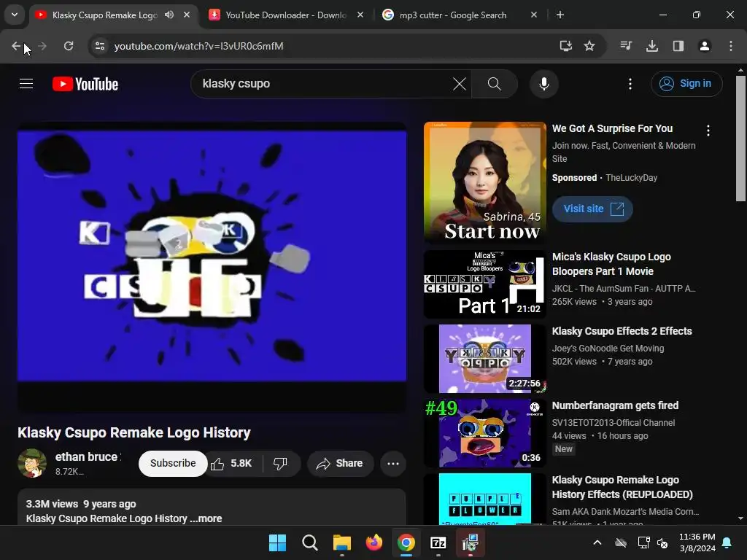Close the mp3 cutter Google Search tab
747x560 pixels.
tap(533, 15)
